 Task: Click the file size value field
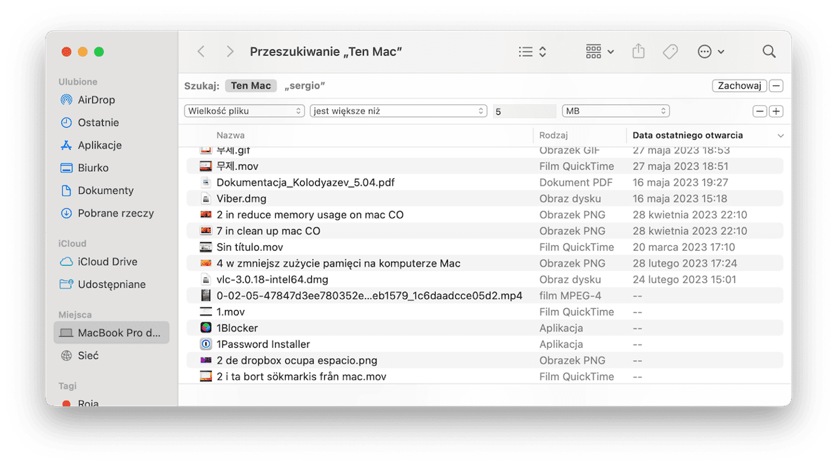pos(524,111)
